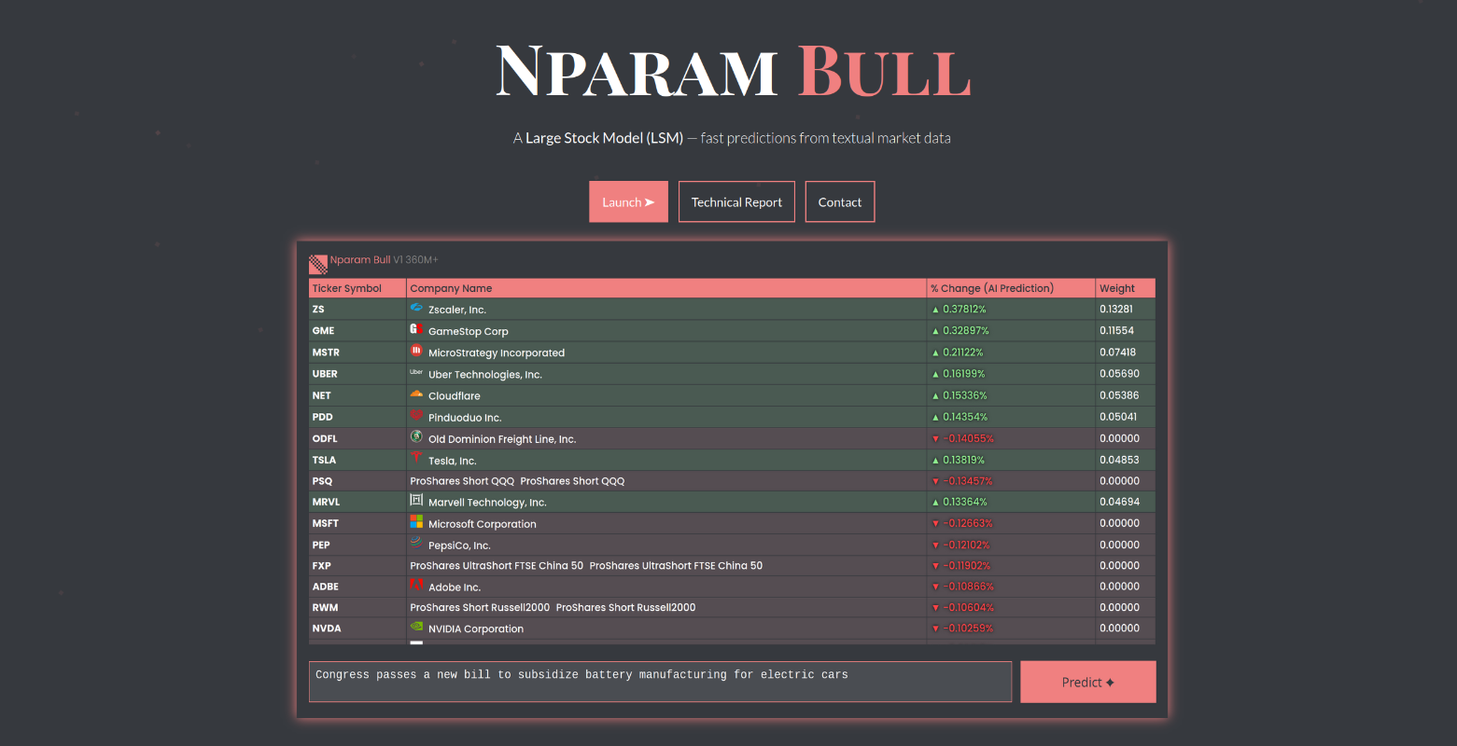Viewport: 1457px width, 746px height.
Task: Select the ADBE ticker cell
Action: 357,587
